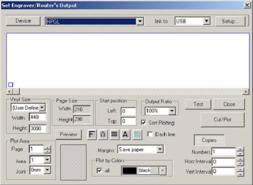Increase the copies Numbers spinner
Screen dimensions: 253x185
pyautogui.click(x=240, y=149)
